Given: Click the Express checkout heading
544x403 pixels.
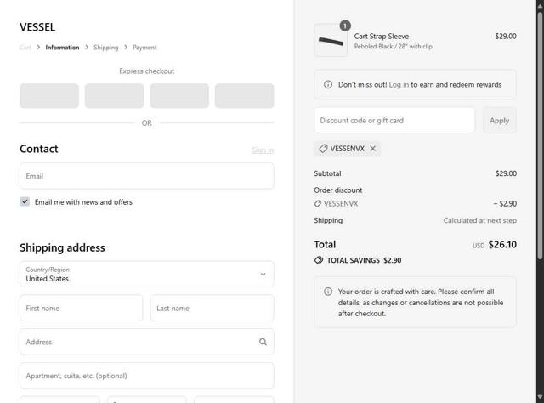Looking at the screenshot, I should click(x=147, y=71).
